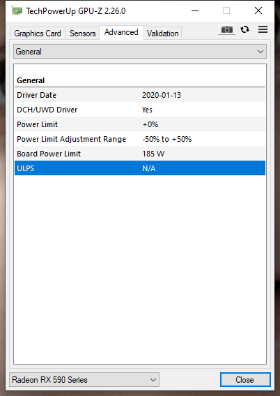Screen dimensions: 280x396
Task: Click the Yes value for DCH/UWD Driver
Action: click(x=147, y=110)
